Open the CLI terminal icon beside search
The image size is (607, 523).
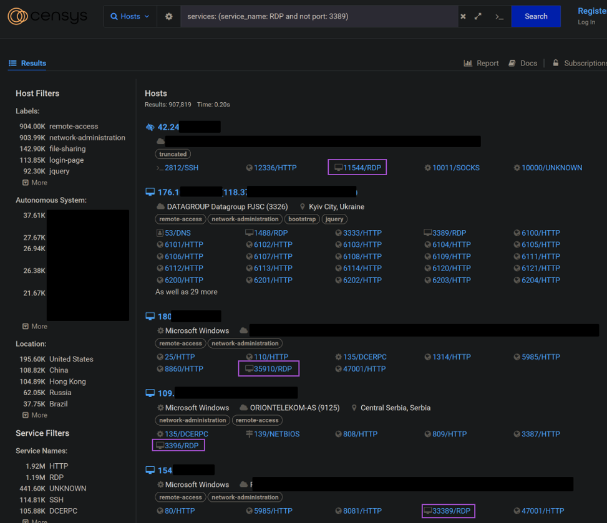[498, 17]
